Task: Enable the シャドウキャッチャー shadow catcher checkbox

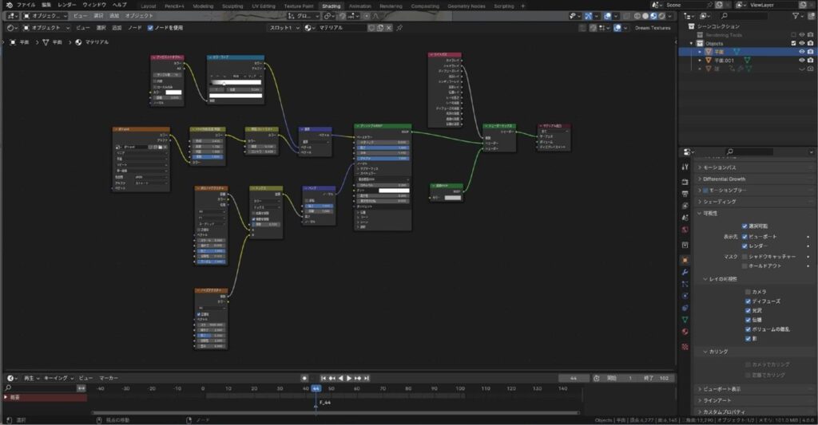Action: [745, 256]
